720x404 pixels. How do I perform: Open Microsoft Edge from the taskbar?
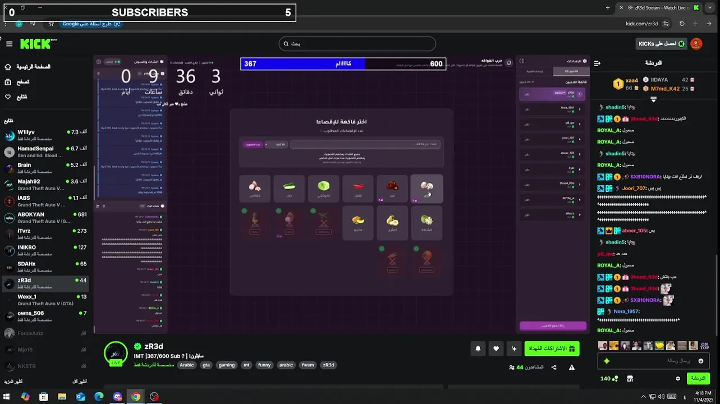pos(99,397)
